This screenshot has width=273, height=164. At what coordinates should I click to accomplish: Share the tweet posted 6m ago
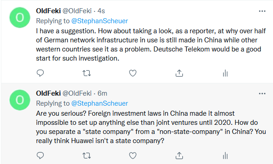point(179,156)
